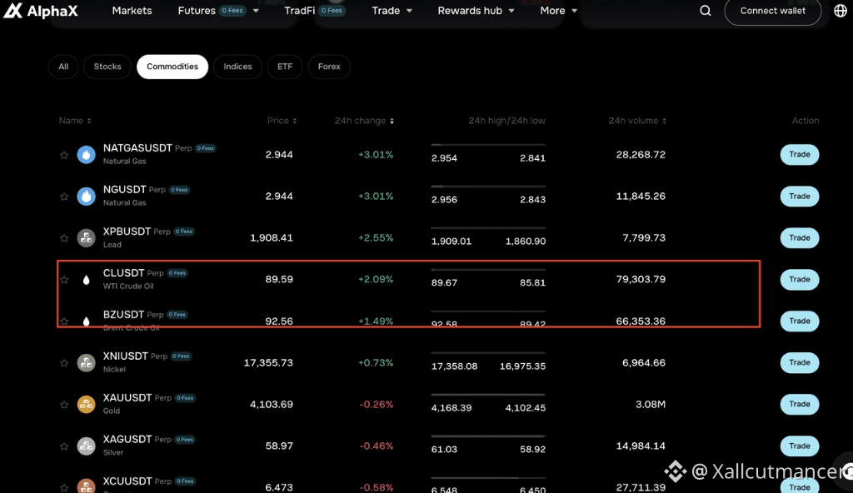Click the BZUSDT oil drop icon

pyautogui.click(x=86, y=321)
